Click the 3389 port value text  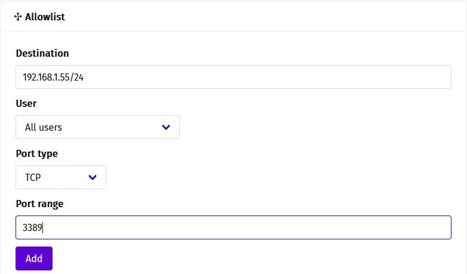(33, 227)
